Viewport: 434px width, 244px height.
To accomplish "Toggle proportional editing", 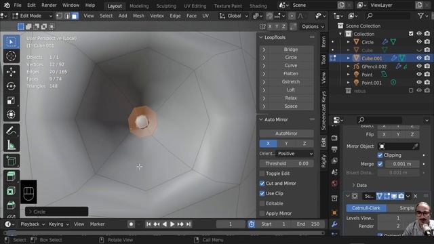I will (x=292, y=16).
